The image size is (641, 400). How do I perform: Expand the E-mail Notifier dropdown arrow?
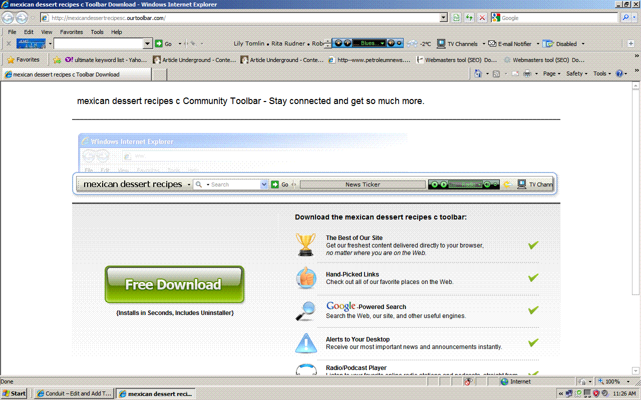pos(537,44)
